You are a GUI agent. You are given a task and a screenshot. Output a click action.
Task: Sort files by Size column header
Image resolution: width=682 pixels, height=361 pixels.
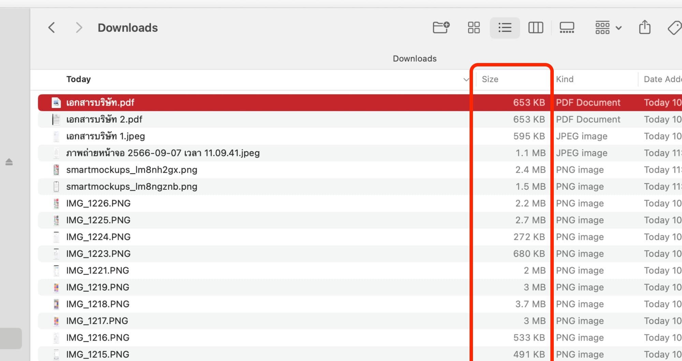(x=490, y=79)
